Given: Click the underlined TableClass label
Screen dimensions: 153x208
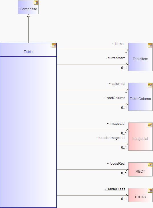Looking at the screenshot, I should (115, 189).
